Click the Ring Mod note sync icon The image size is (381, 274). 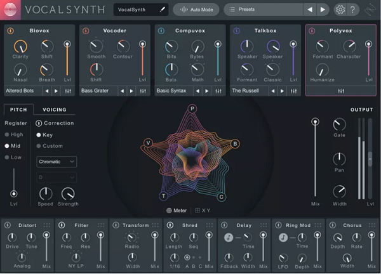283,237
